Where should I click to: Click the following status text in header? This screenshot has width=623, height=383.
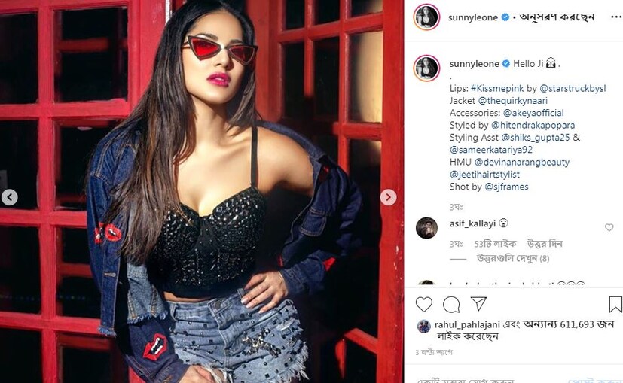point(557,17)
